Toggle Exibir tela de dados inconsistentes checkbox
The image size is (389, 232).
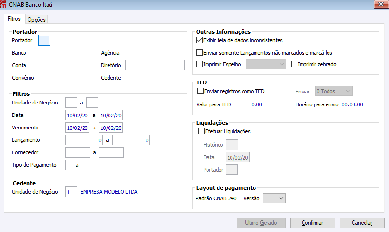[x=200, y=40]
